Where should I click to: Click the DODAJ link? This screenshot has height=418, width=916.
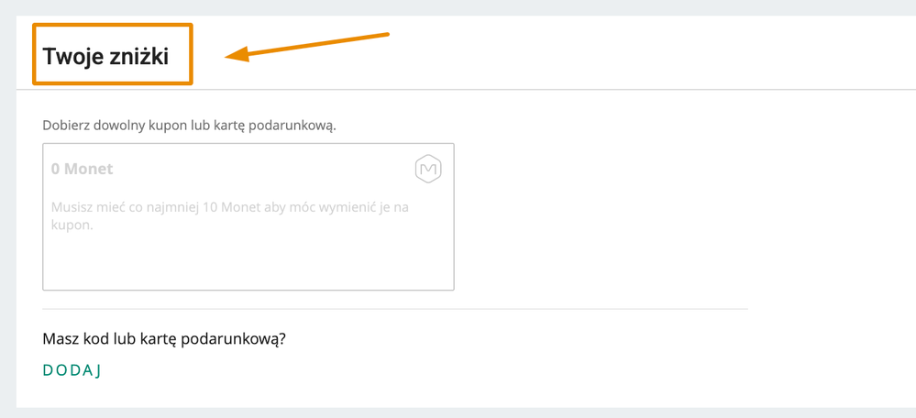[x=72, y=370]
